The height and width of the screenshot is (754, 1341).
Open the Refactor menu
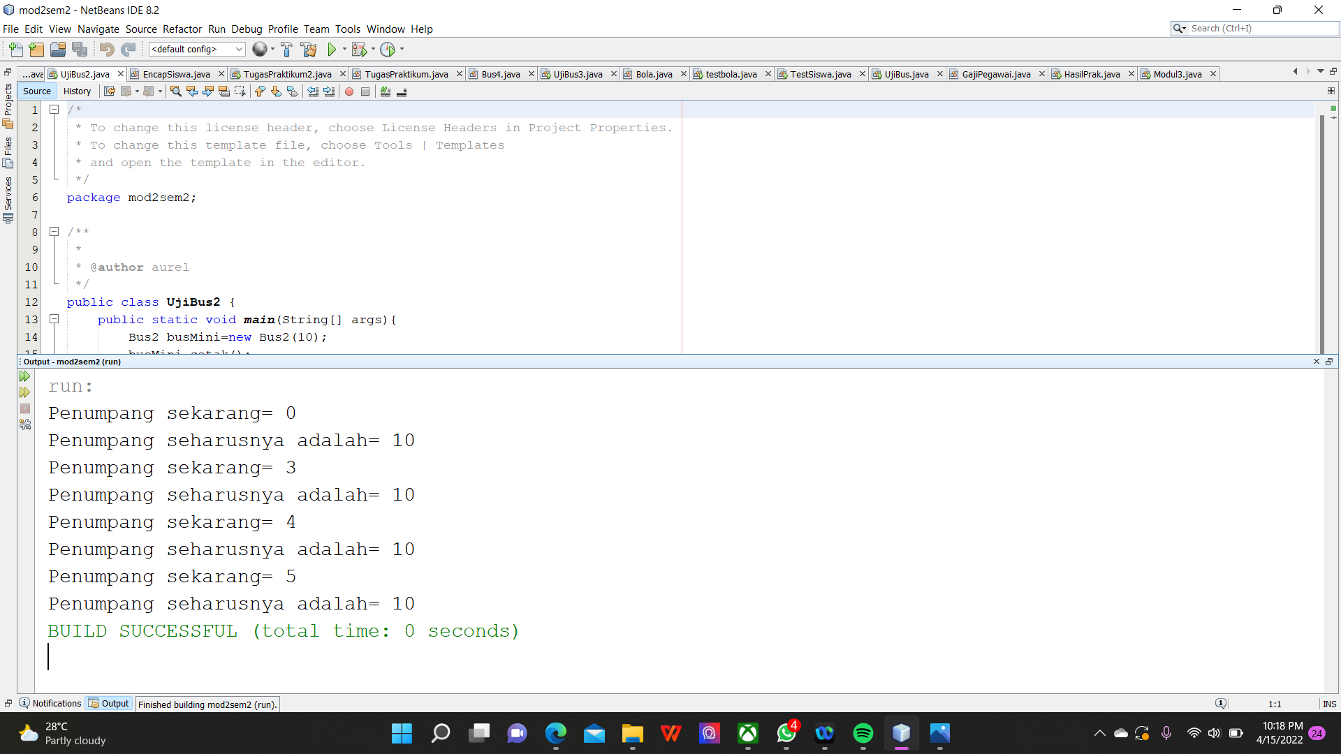(182, 29)
